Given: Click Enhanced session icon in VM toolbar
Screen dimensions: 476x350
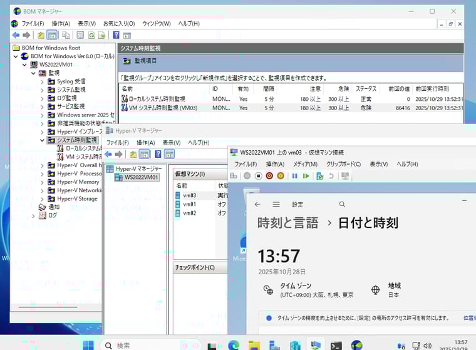Looking at the screenshot, I should tap(345, 176).
